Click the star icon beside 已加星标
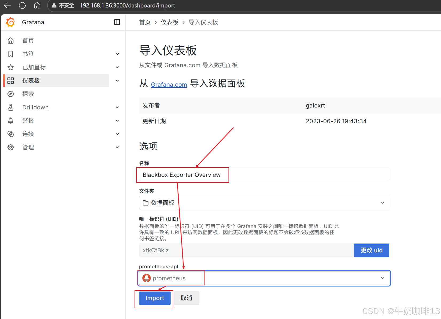 tap(11, 67)
